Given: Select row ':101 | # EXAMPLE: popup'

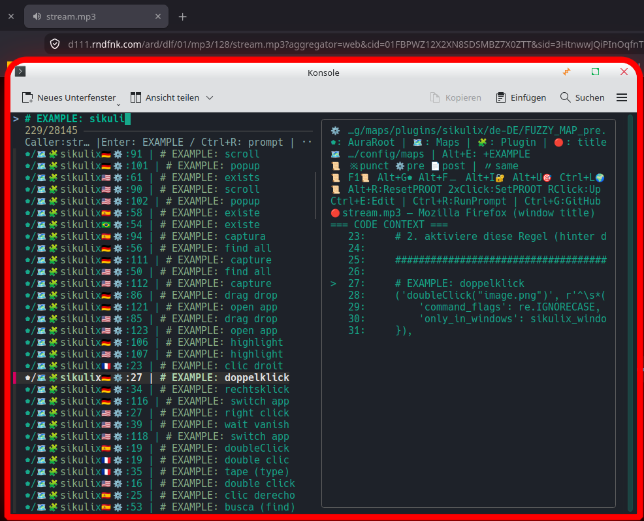Looking at the screenshot, I should pyautogui.click(x=142, y=166).
